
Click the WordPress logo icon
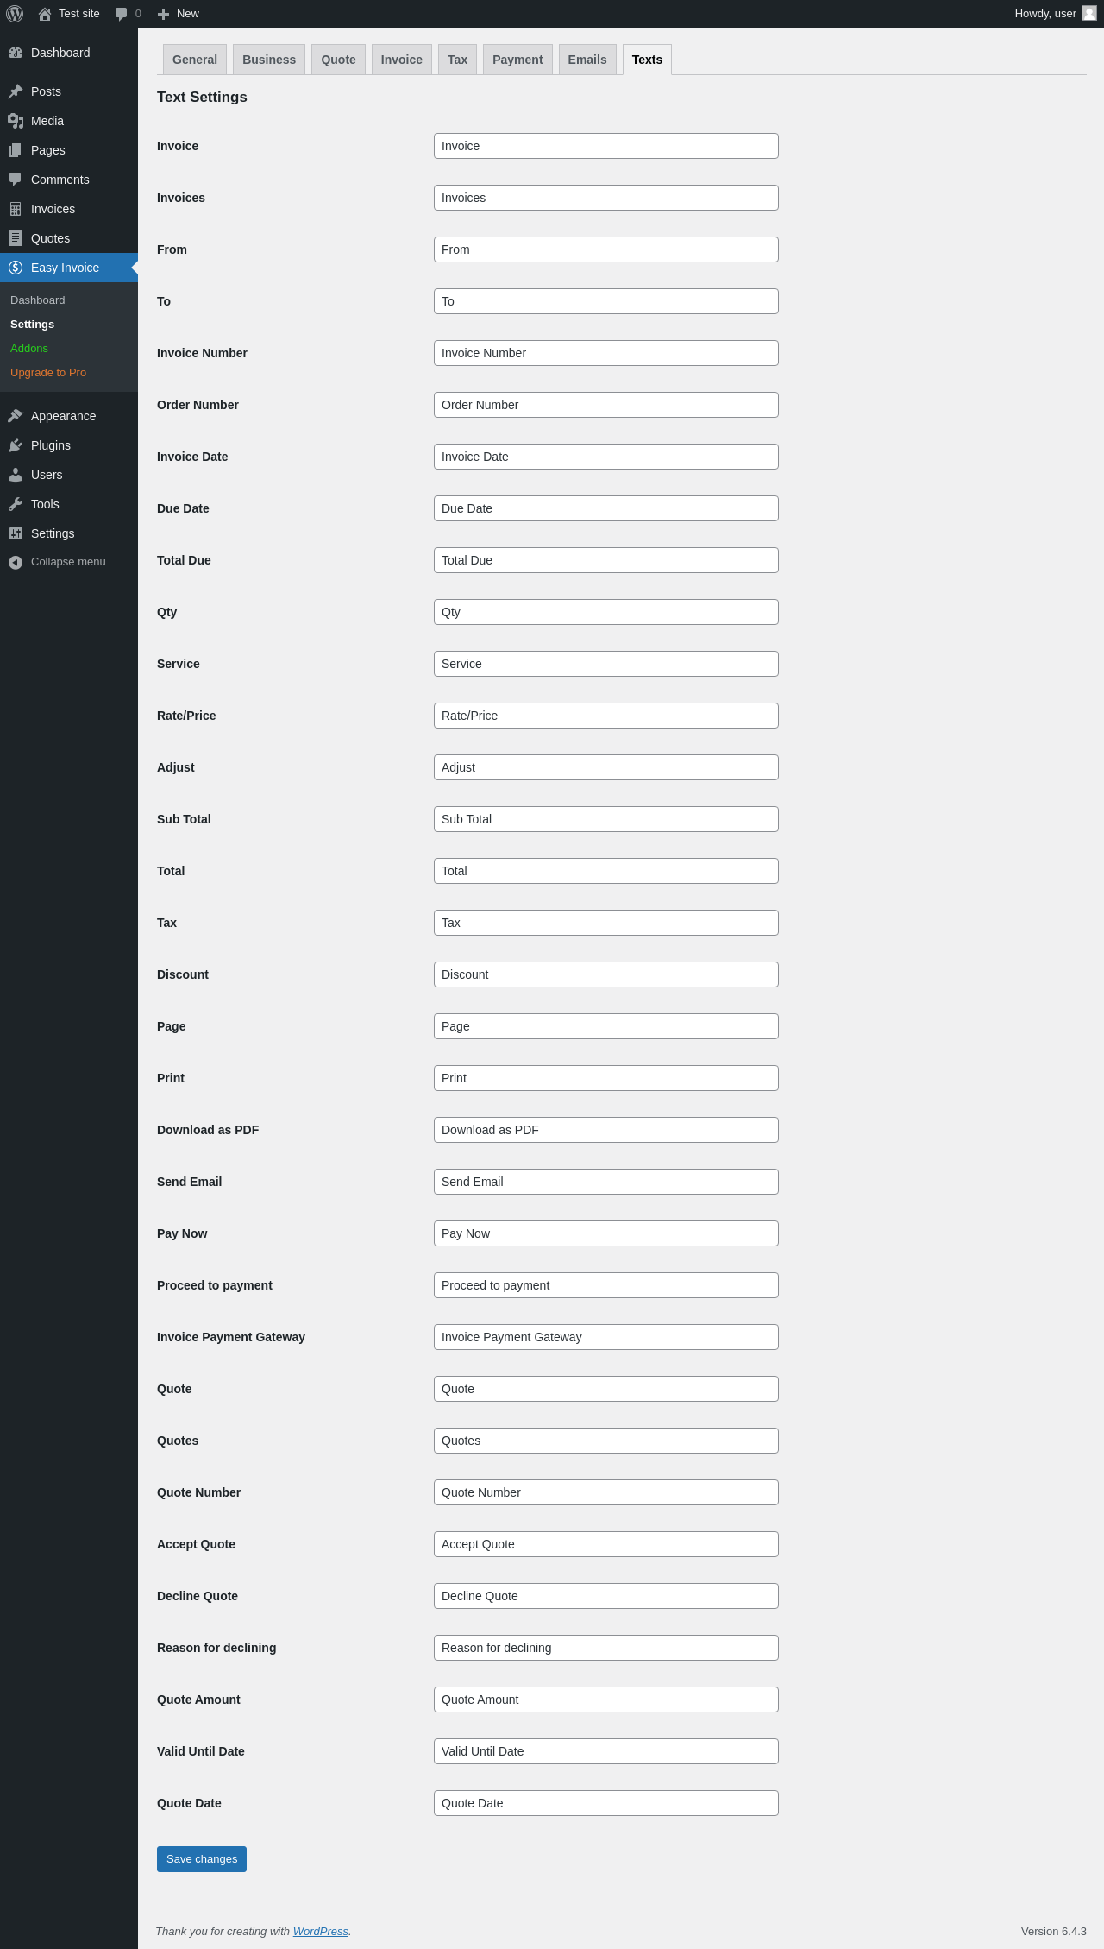point(15,14)
